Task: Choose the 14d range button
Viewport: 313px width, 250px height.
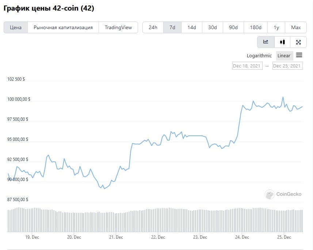Action: 192,27
